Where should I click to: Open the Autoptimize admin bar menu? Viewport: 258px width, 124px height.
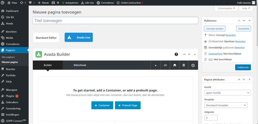(70, 3)
